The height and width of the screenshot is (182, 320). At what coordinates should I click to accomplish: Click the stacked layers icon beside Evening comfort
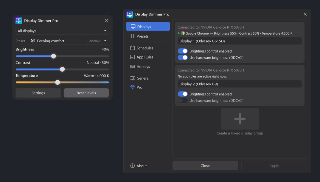tap(33, 41)
